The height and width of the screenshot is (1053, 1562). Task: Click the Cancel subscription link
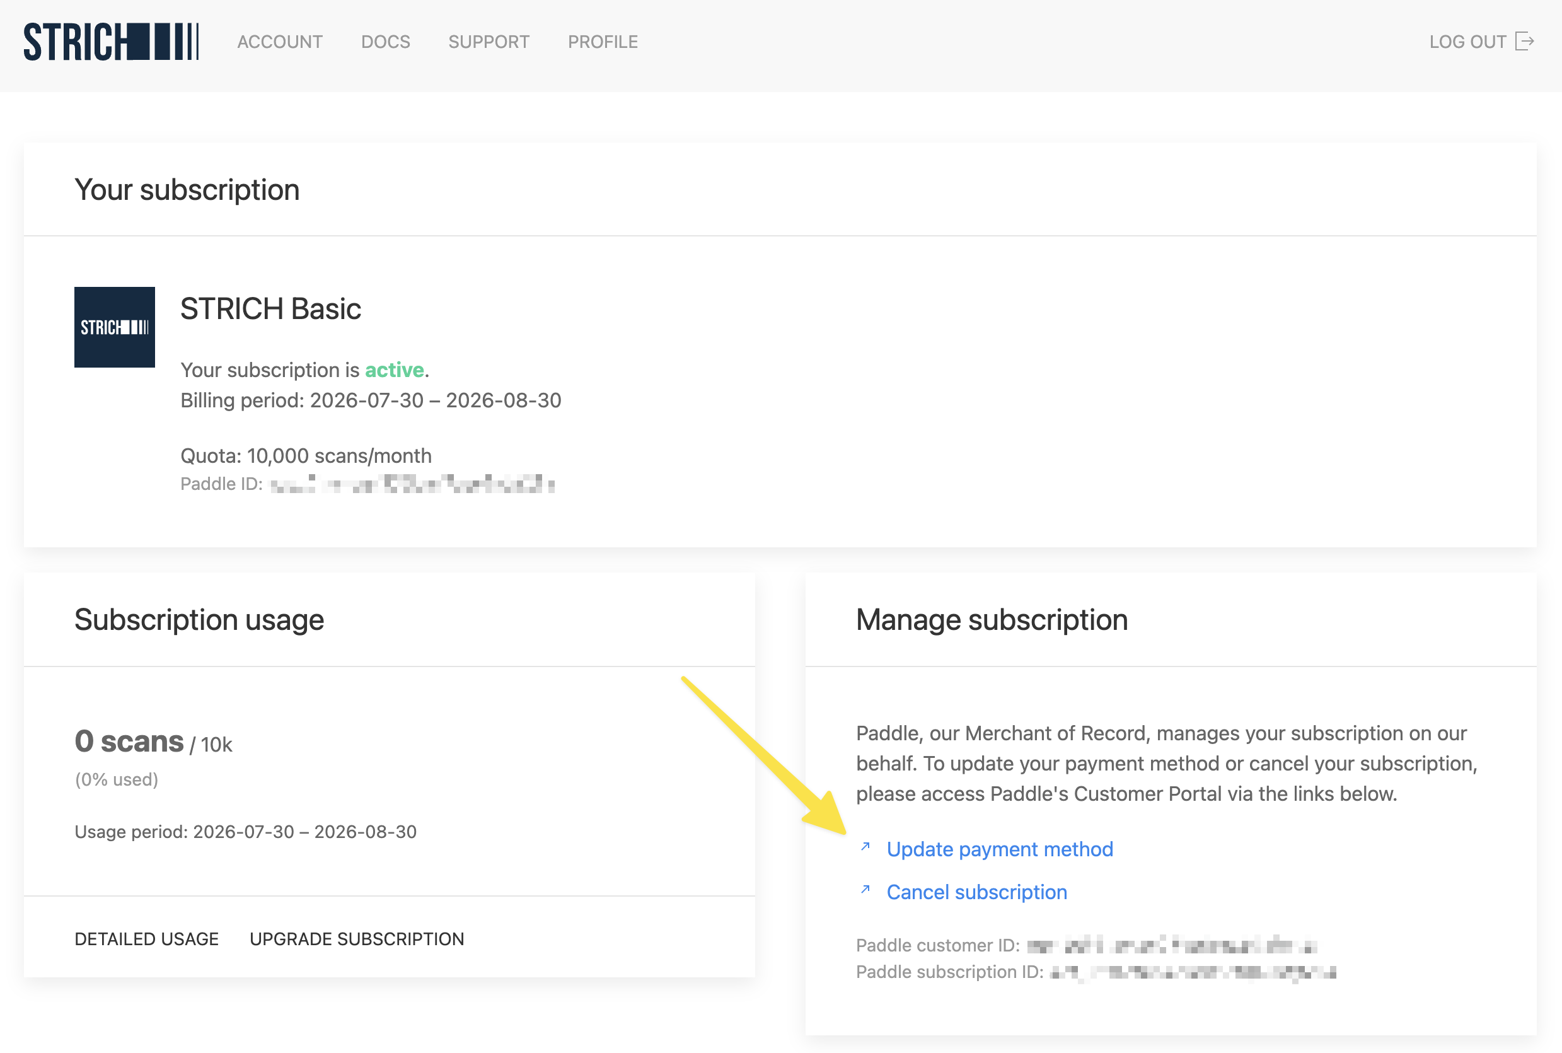[x=976, y=892]
